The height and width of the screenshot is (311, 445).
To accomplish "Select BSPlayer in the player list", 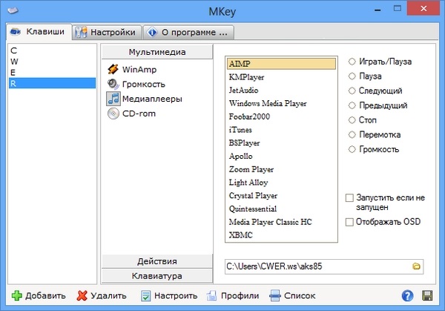I will tap(281, 143).
